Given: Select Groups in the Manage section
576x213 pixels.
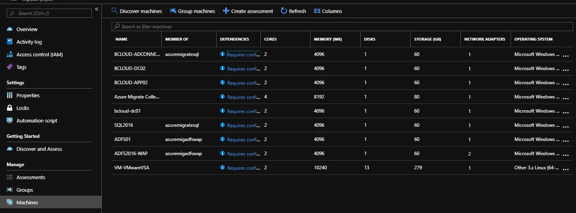Looking at the screenshot, I should coord(24,190).
